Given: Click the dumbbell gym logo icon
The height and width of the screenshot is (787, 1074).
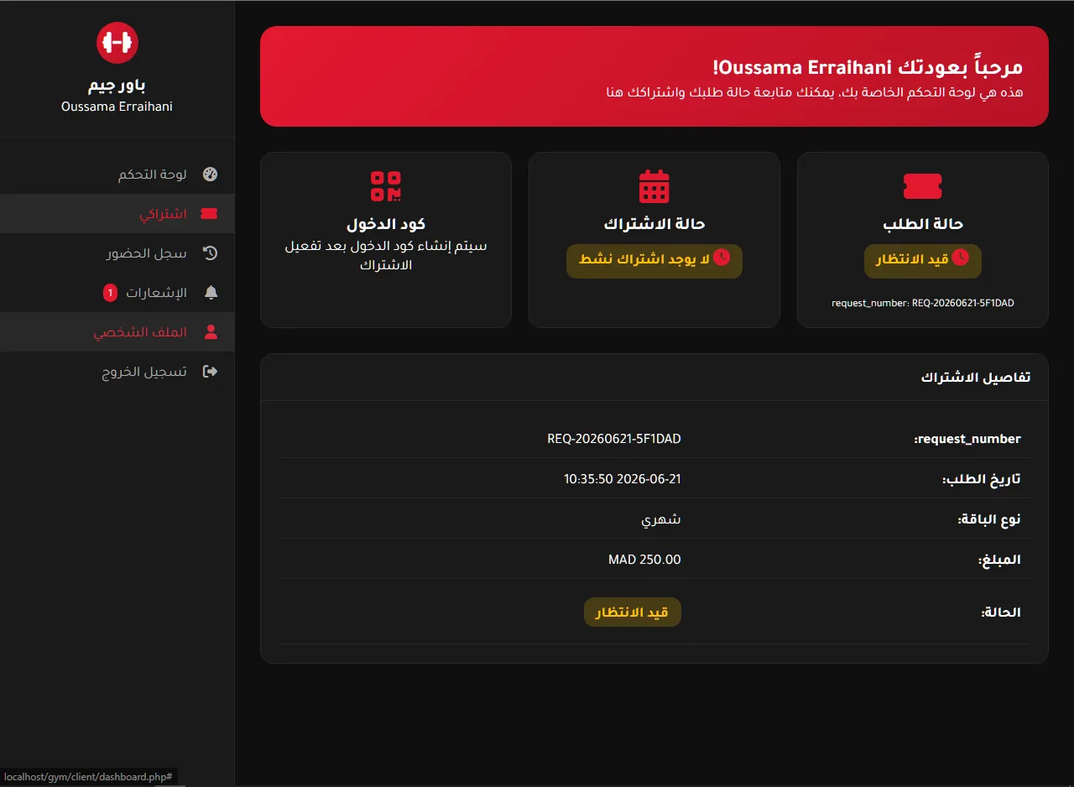Looking at the screenshot, I should click(117, 42).
